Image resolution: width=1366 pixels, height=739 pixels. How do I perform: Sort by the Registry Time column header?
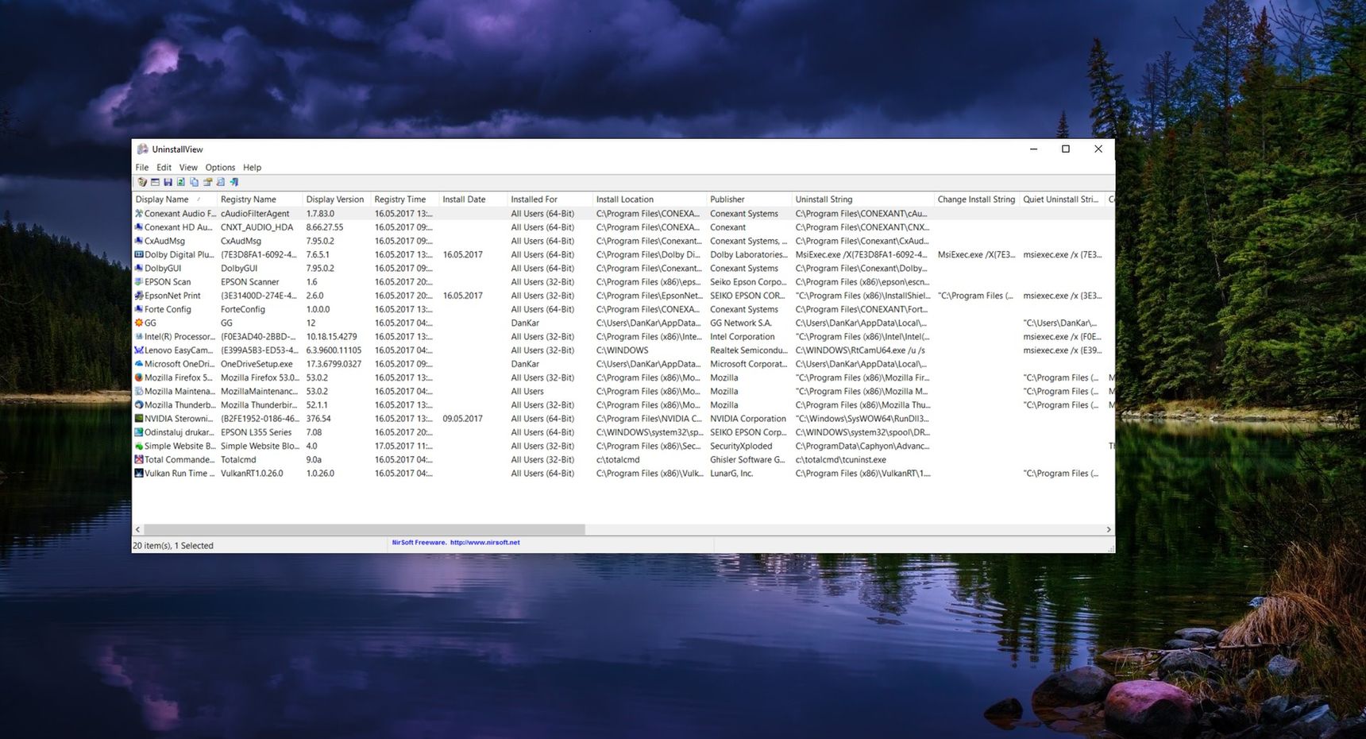(x=404, y=199)
